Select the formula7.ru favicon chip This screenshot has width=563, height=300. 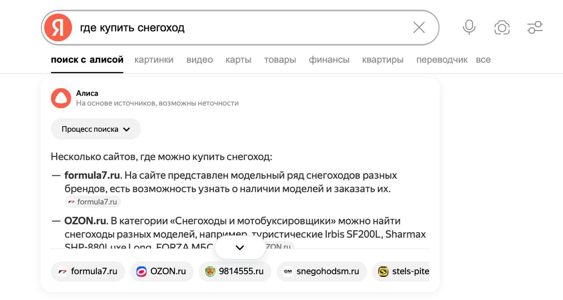pos(62,271)
